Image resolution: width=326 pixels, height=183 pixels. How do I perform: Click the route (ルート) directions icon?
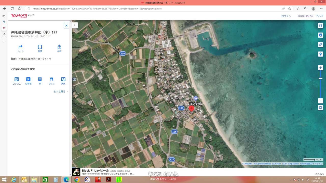[21, 47]
